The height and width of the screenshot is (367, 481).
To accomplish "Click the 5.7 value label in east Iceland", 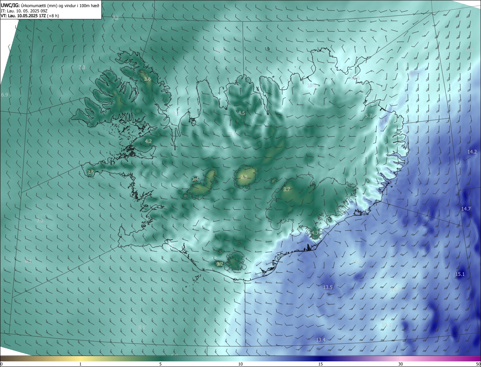I will tap(368, 116).
